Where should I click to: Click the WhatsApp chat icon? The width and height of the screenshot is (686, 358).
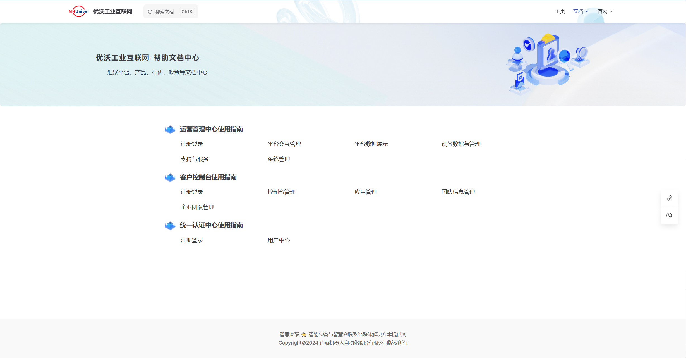[669, 216]
